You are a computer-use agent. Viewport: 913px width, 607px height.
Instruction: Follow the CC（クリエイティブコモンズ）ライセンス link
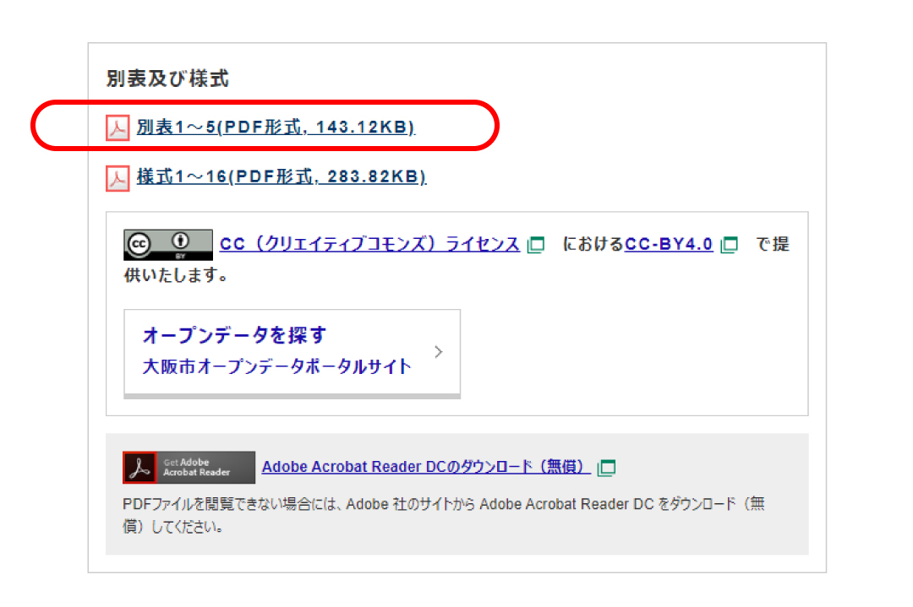pyautogui.click(x=369, y=244)
